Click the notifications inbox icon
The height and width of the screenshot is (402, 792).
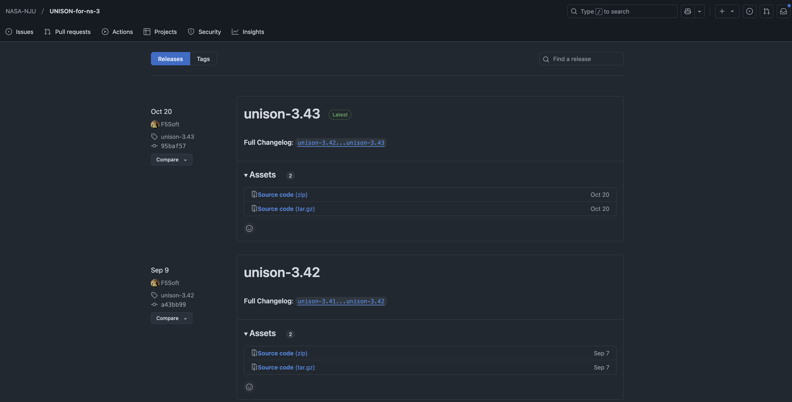783,11
